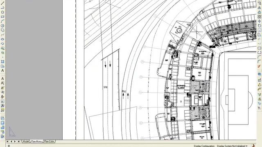Select the Hatch tool
Image resolution: width=262 pixels, height=147 pixels.
(2, 62)
